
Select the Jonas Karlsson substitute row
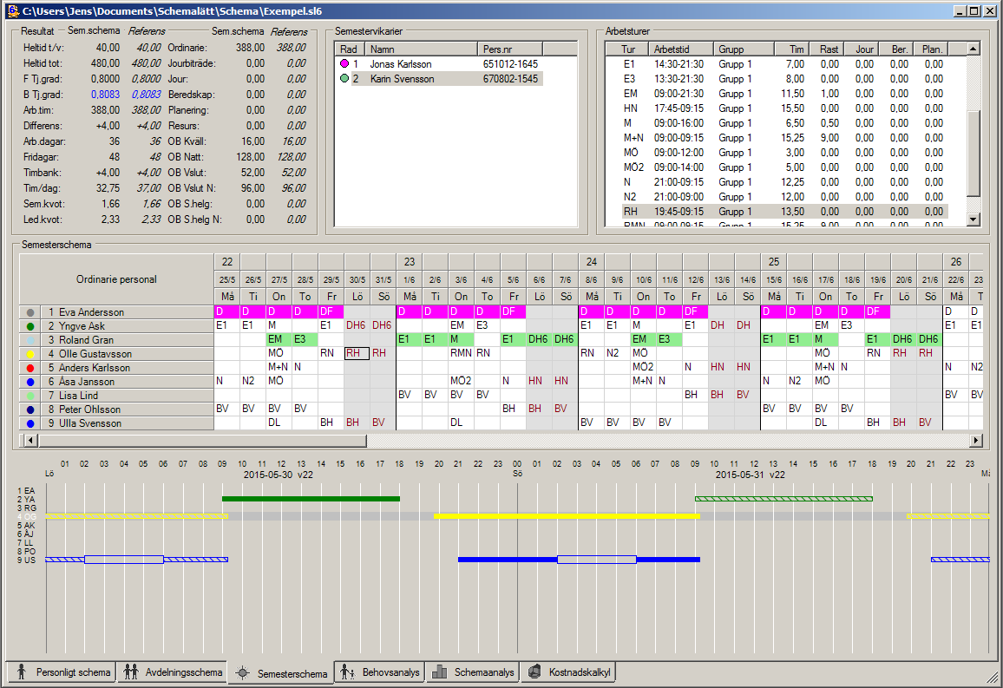click(439, 64)
